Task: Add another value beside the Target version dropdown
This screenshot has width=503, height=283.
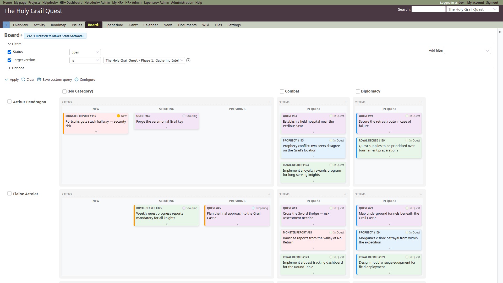Action: (188, 60)
